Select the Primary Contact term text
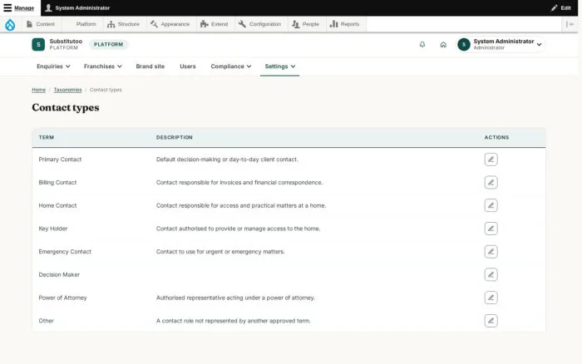The width and height of the screenshot is (582, 364). 60,160
